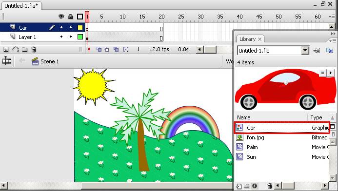
Task: Click the back arrow in the edit bar
Action: [22, 61]
